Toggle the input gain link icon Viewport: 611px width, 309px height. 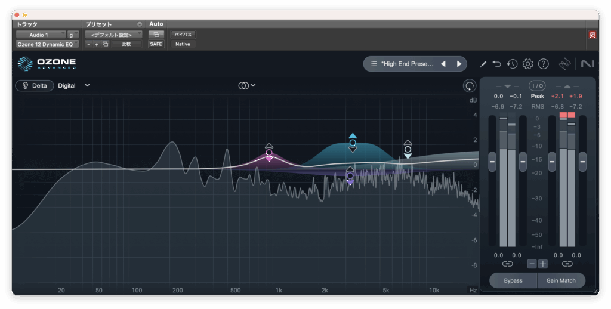[507, 264]
